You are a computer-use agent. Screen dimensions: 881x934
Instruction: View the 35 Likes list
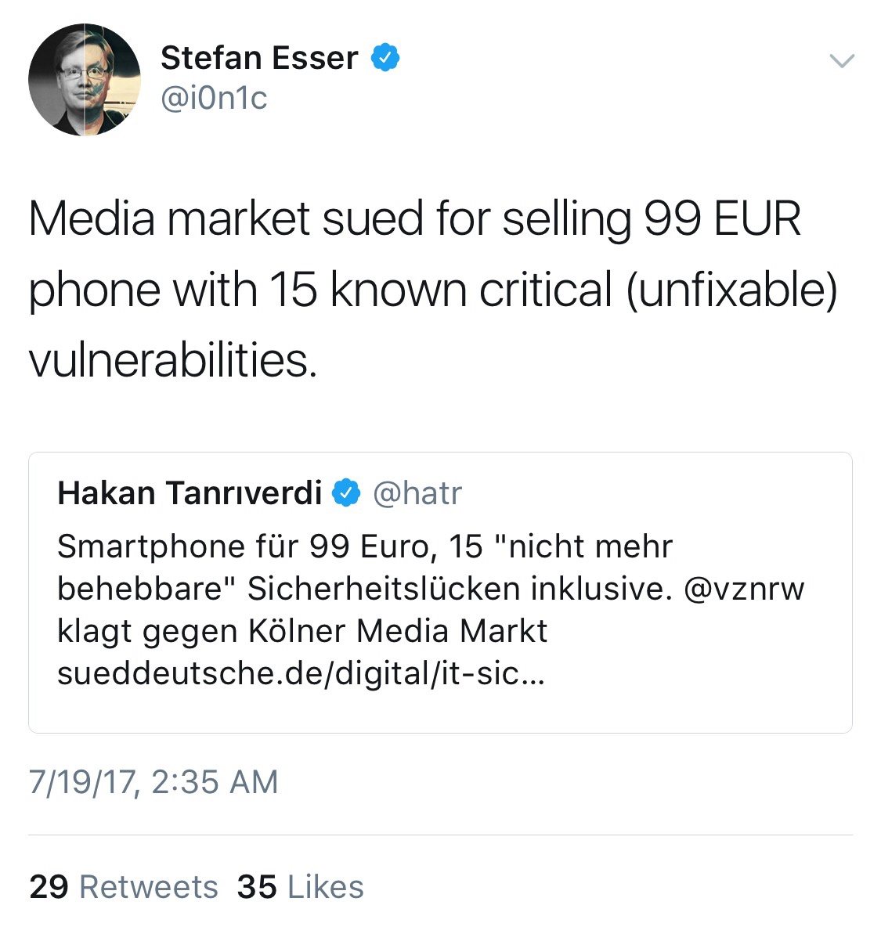click(301, 887)
